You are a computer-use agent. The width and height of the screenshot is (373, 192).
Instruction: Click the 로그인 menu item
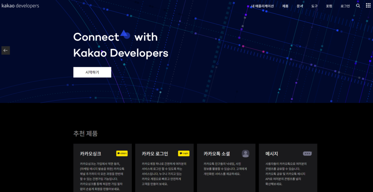[x=345, y=6]
